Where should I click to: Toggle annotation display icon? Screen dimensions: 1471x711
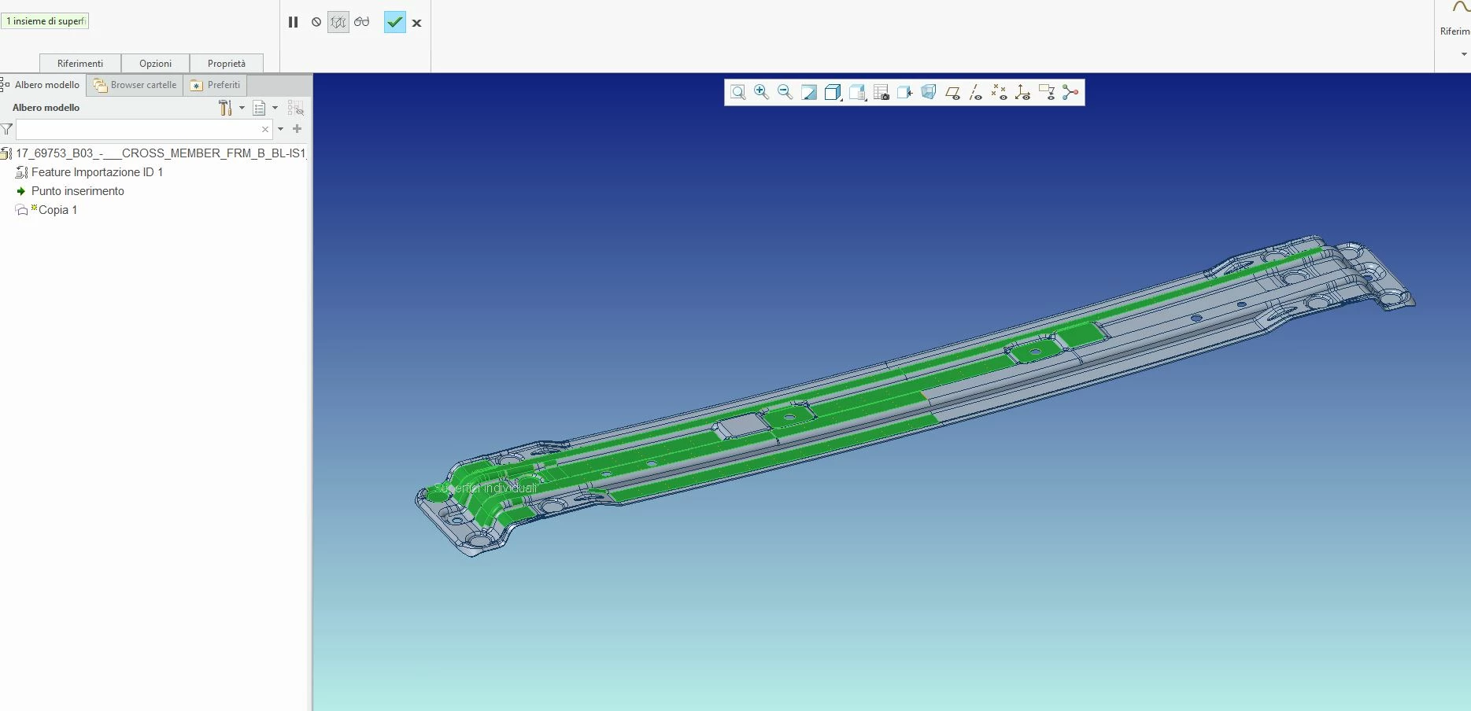(x=1047, y=93)
